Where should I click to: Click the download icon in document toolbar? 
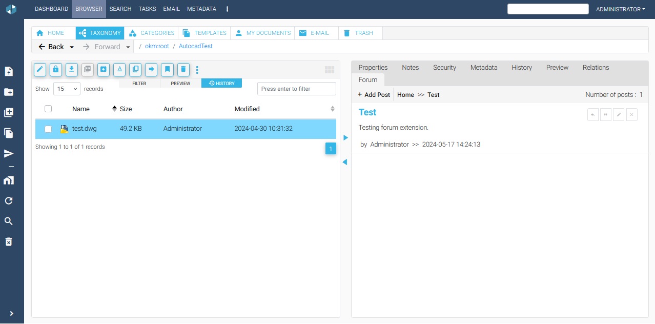click(72, 69)
